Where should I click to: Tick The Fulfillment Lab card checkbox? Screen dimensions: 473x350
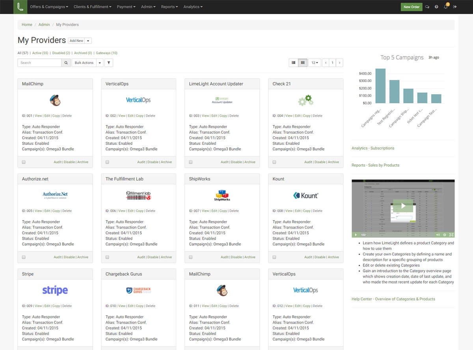tap(107, 257)
